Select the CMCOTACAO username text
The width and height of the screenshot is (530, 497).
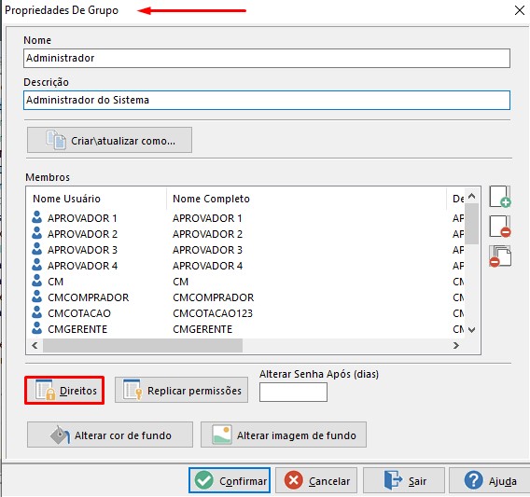tap(79, 313)
